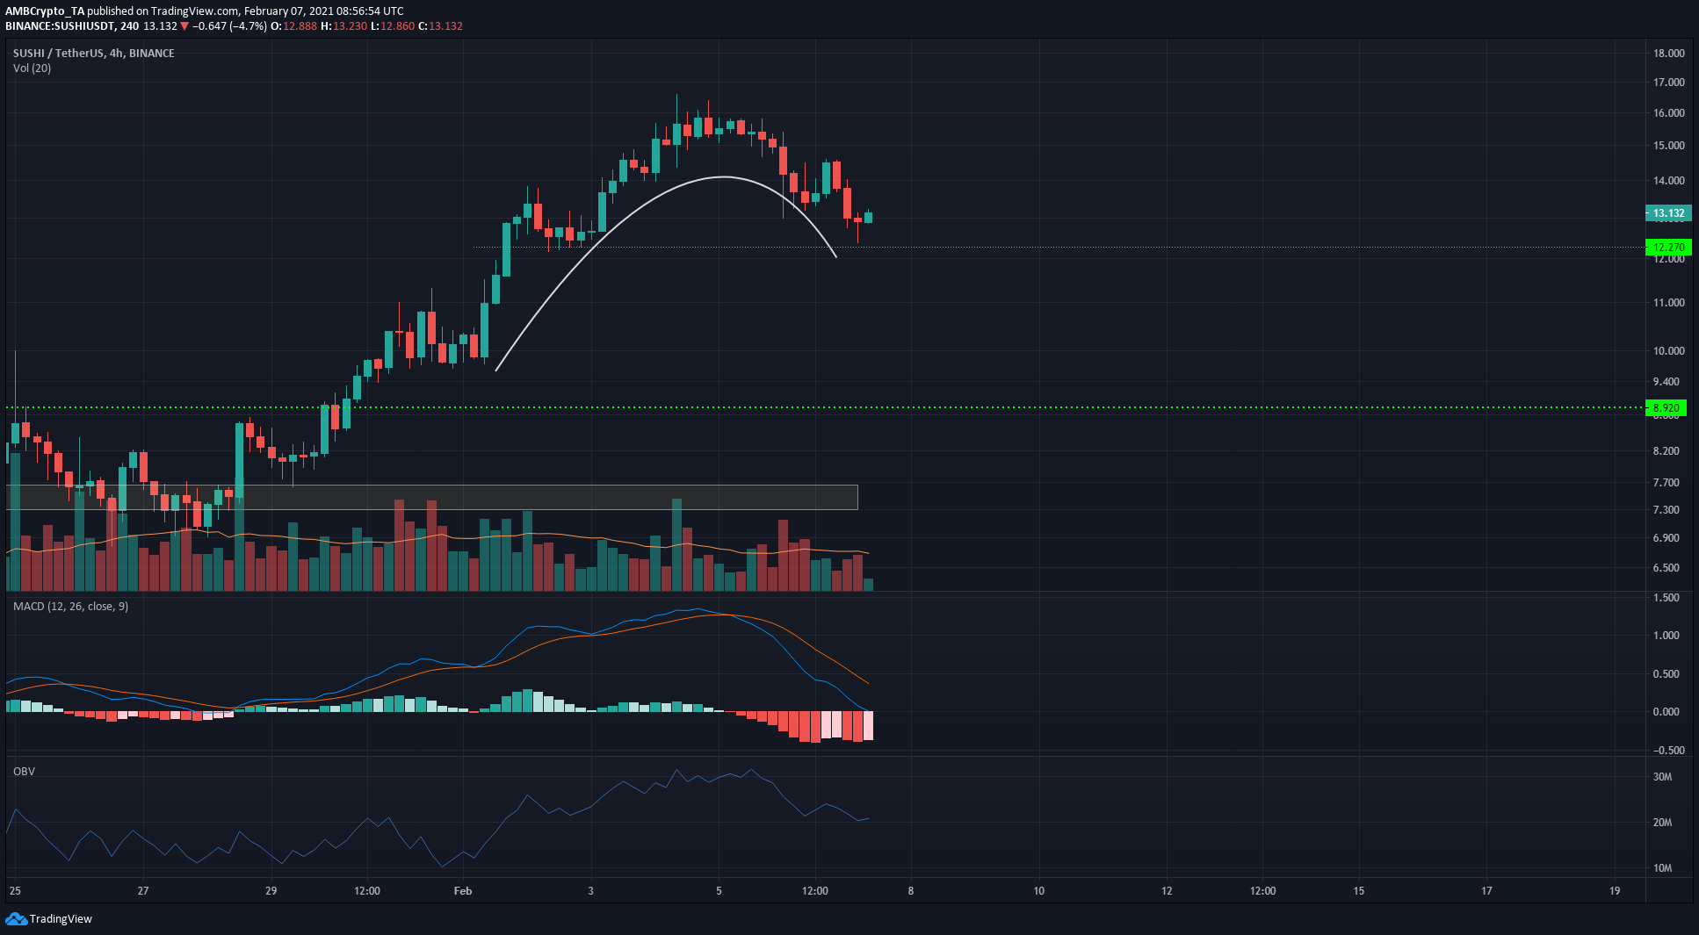This screenshot has width=1699, height=935.
Task: Select the Vol (20) indicator label
Action: click(32, 68)
